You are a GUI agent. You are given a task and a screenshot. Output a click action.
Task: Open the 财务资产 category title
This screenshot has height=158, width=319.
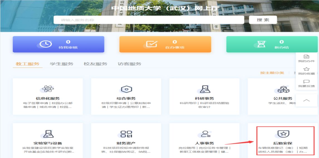[x=126, y=143]
